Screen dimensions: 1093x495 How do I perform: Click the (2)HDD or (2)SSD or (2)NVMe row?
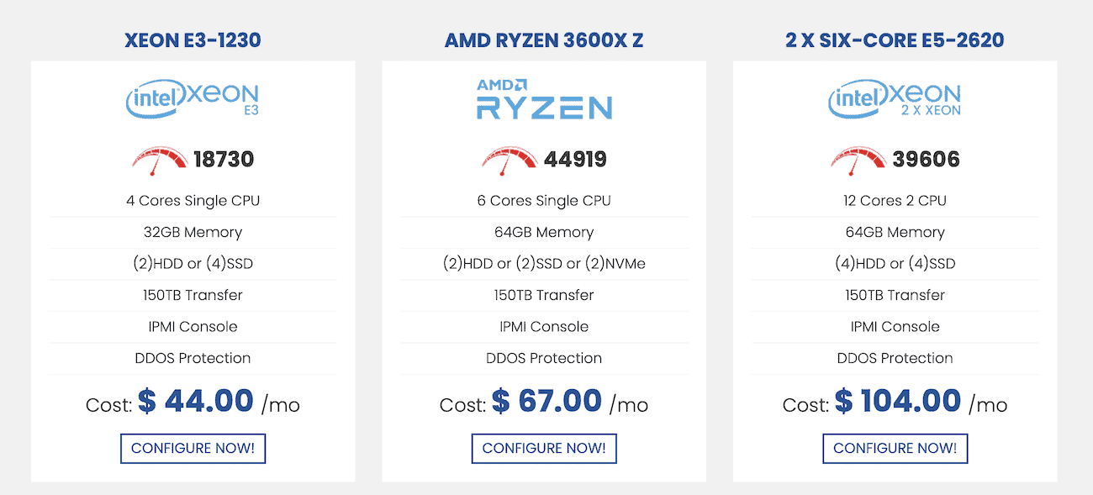pos(544,264)
